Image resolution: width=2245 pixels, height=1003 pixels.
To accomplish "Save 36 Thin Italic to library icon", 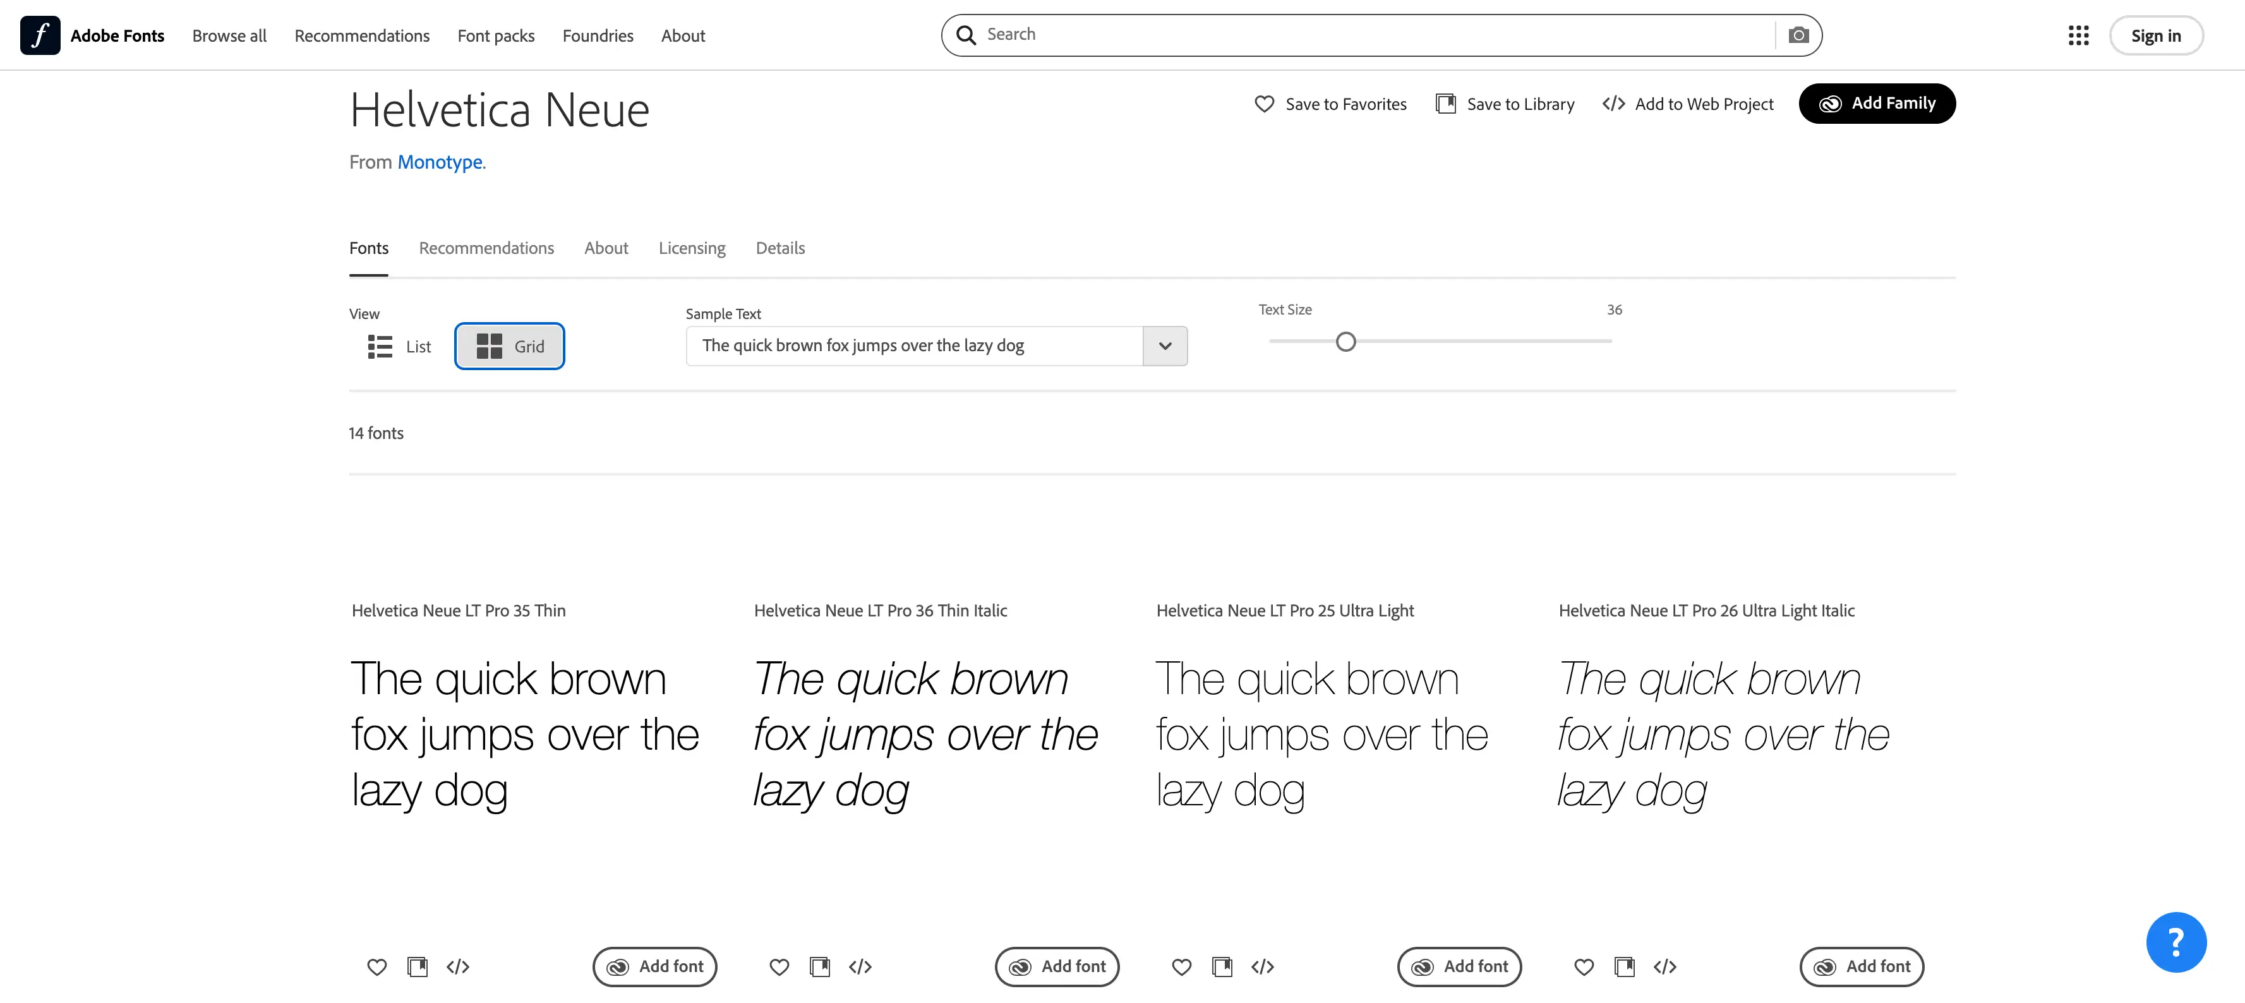I will (x=820, y=966).
